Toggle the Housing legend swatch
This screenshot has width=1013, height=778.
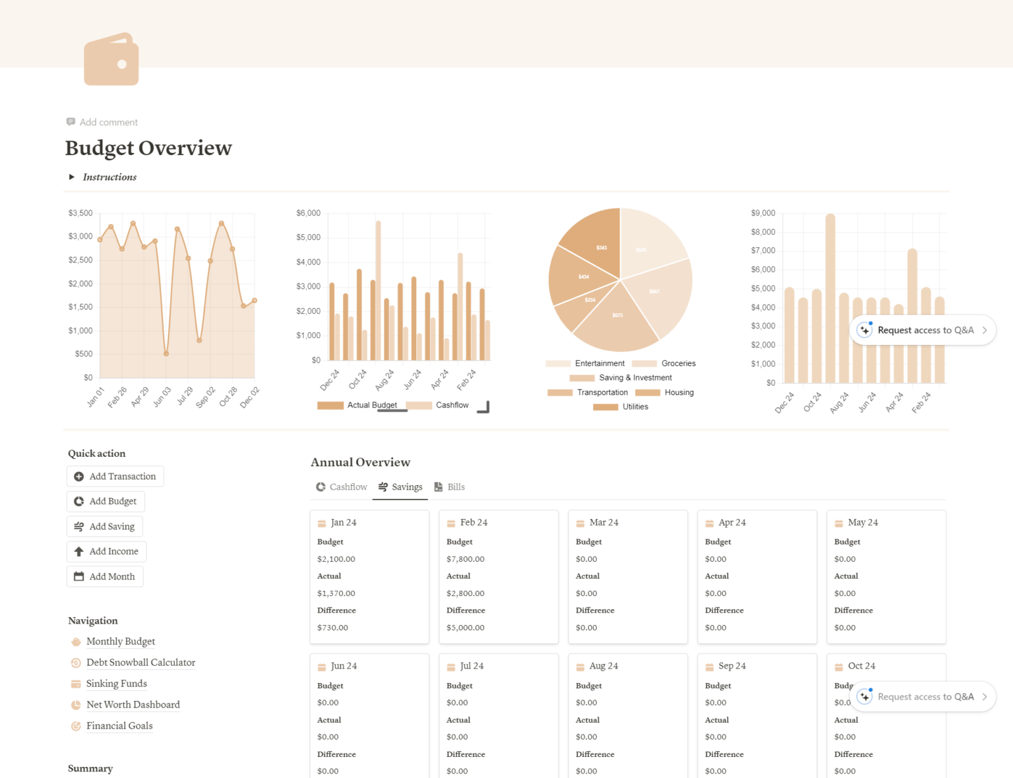coord(648,393)
